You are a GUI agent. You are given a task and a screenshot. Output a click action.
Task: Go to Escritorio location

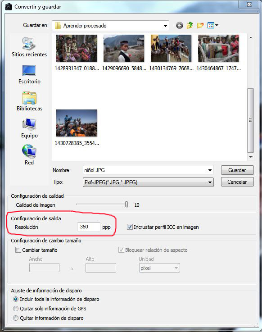tap(29, 74)
